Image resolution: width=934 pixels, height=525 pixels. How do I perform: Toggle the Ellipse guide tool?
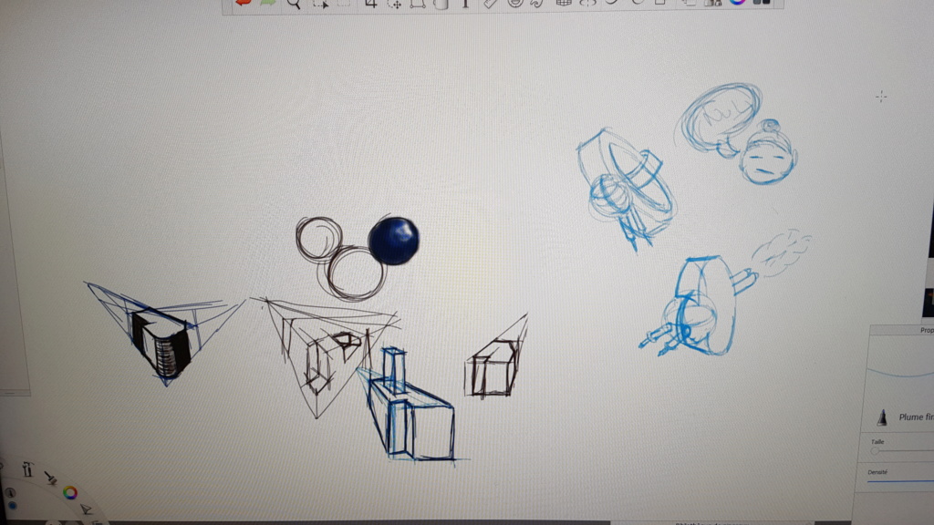pos(515,3)
